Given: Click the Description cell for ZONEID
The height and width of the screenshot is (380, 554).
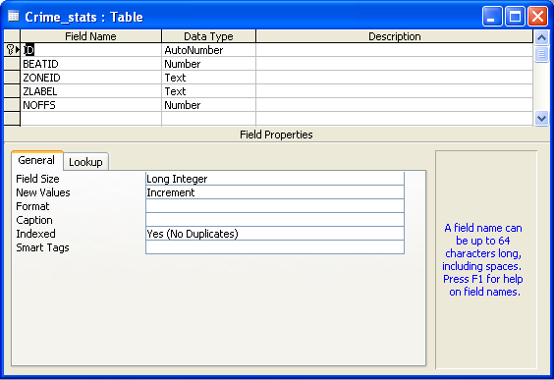Looking at the screenshot, I should [394, 78].
